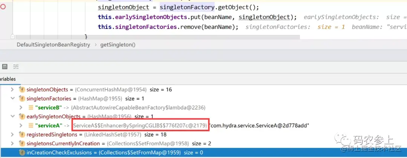Viewport: 407px width, 158px height.
Task: Click DefaultSingletonBeanRegistry in the breadcrumb
Action: click(x=54, y=44)
